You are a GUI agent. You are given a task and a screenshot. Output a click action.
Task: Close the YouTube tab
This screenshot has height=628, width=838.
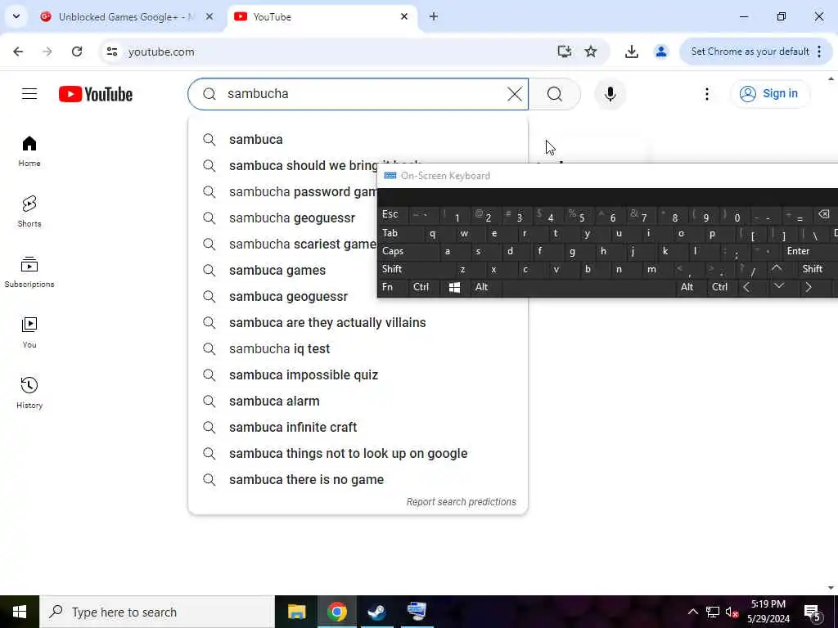pyautogui.click(x=404, y=16)
